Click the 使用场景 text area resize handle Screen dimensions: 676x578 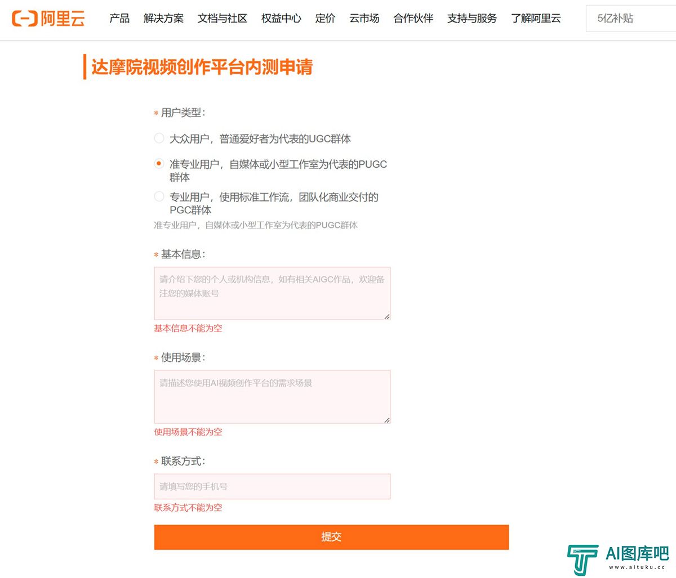(x=387, y=420)
